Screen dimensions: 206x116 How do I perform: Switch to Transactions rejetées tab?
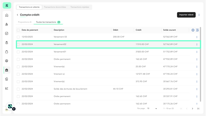[x=80, y=7]
